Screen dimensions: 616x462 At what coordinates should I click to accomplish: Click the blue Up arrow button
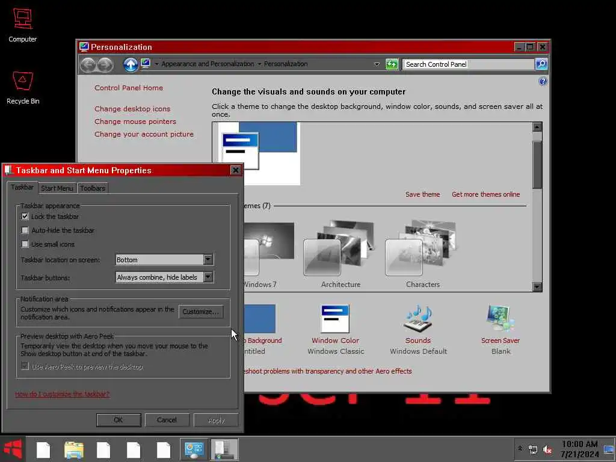(131, 64)
